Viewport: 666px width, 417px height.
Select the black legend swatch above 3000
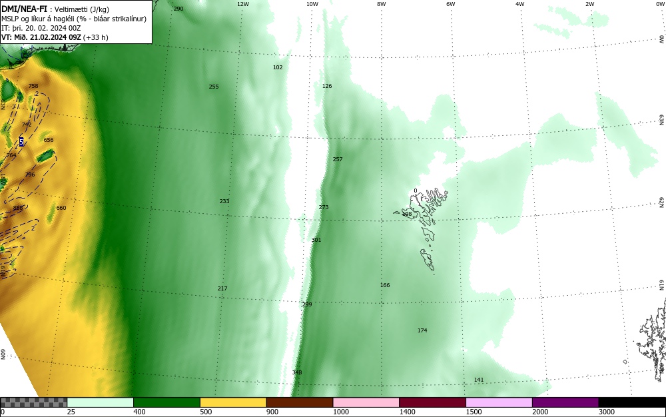(x=632, y=402)
